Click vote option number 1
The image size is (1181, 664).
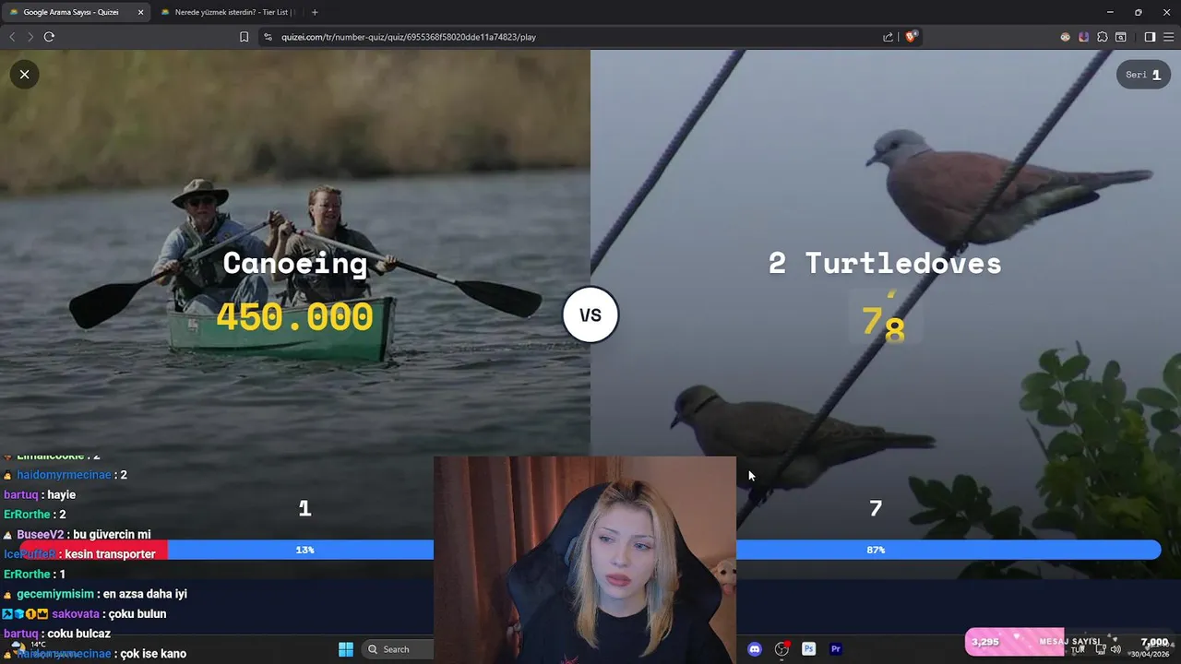point(304,508)
